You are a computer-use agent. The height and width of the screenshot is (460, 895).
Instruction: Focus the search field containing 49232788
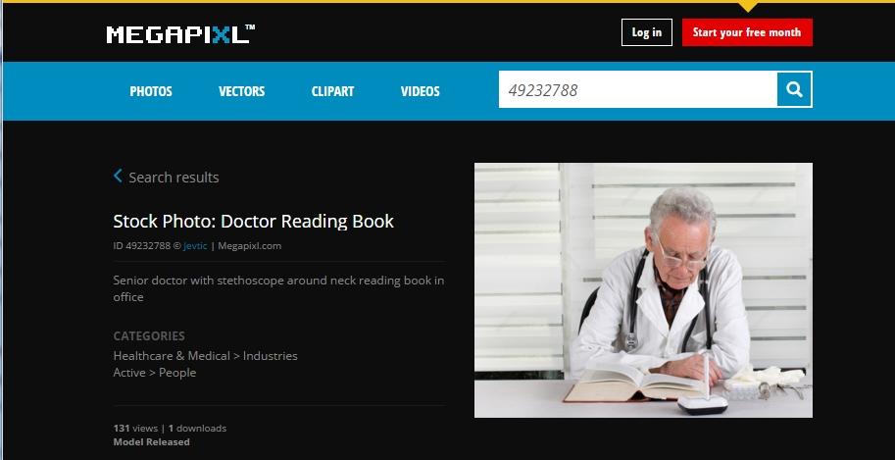(x=637, y=89)
